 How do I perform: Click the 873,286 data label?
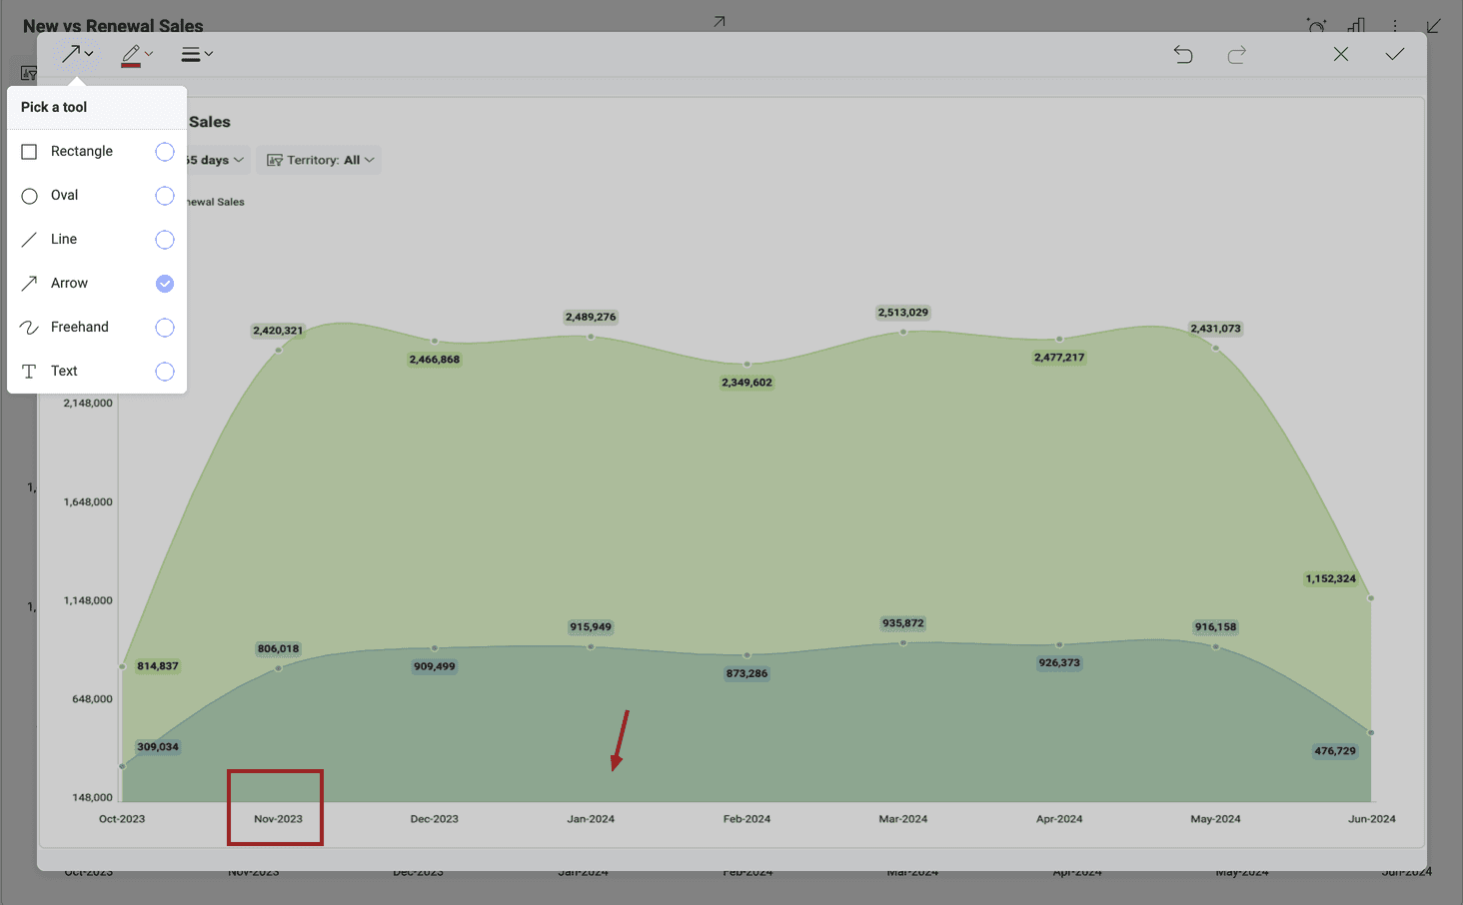click(747, 674)
